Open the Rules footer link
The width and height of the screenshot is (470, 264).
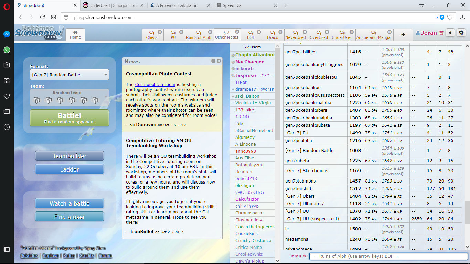click(69, 255)
